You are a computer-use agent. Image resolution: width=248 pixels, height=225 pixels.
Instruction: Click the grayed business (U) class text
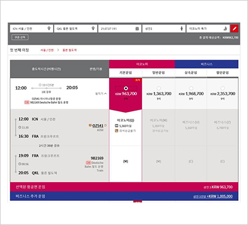click(x=191, y=122)
